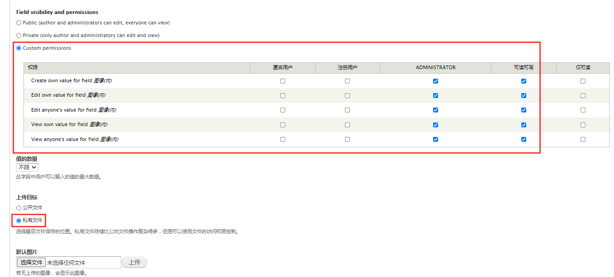614x277 pixels.
Task: Select 公开文件 as upload destination
Action: point(19,208)
